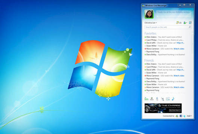198x134 pixels.
Task: Open Christina Lee's profile picture
Action: [x=149, y=14]
